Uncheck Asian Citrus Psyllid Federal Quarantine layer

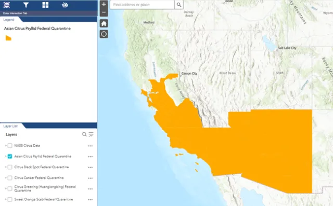tap(10, 157)
